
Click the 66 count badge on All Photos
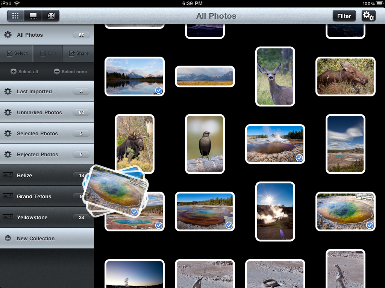pyautogui.click(x=81, y=35)
